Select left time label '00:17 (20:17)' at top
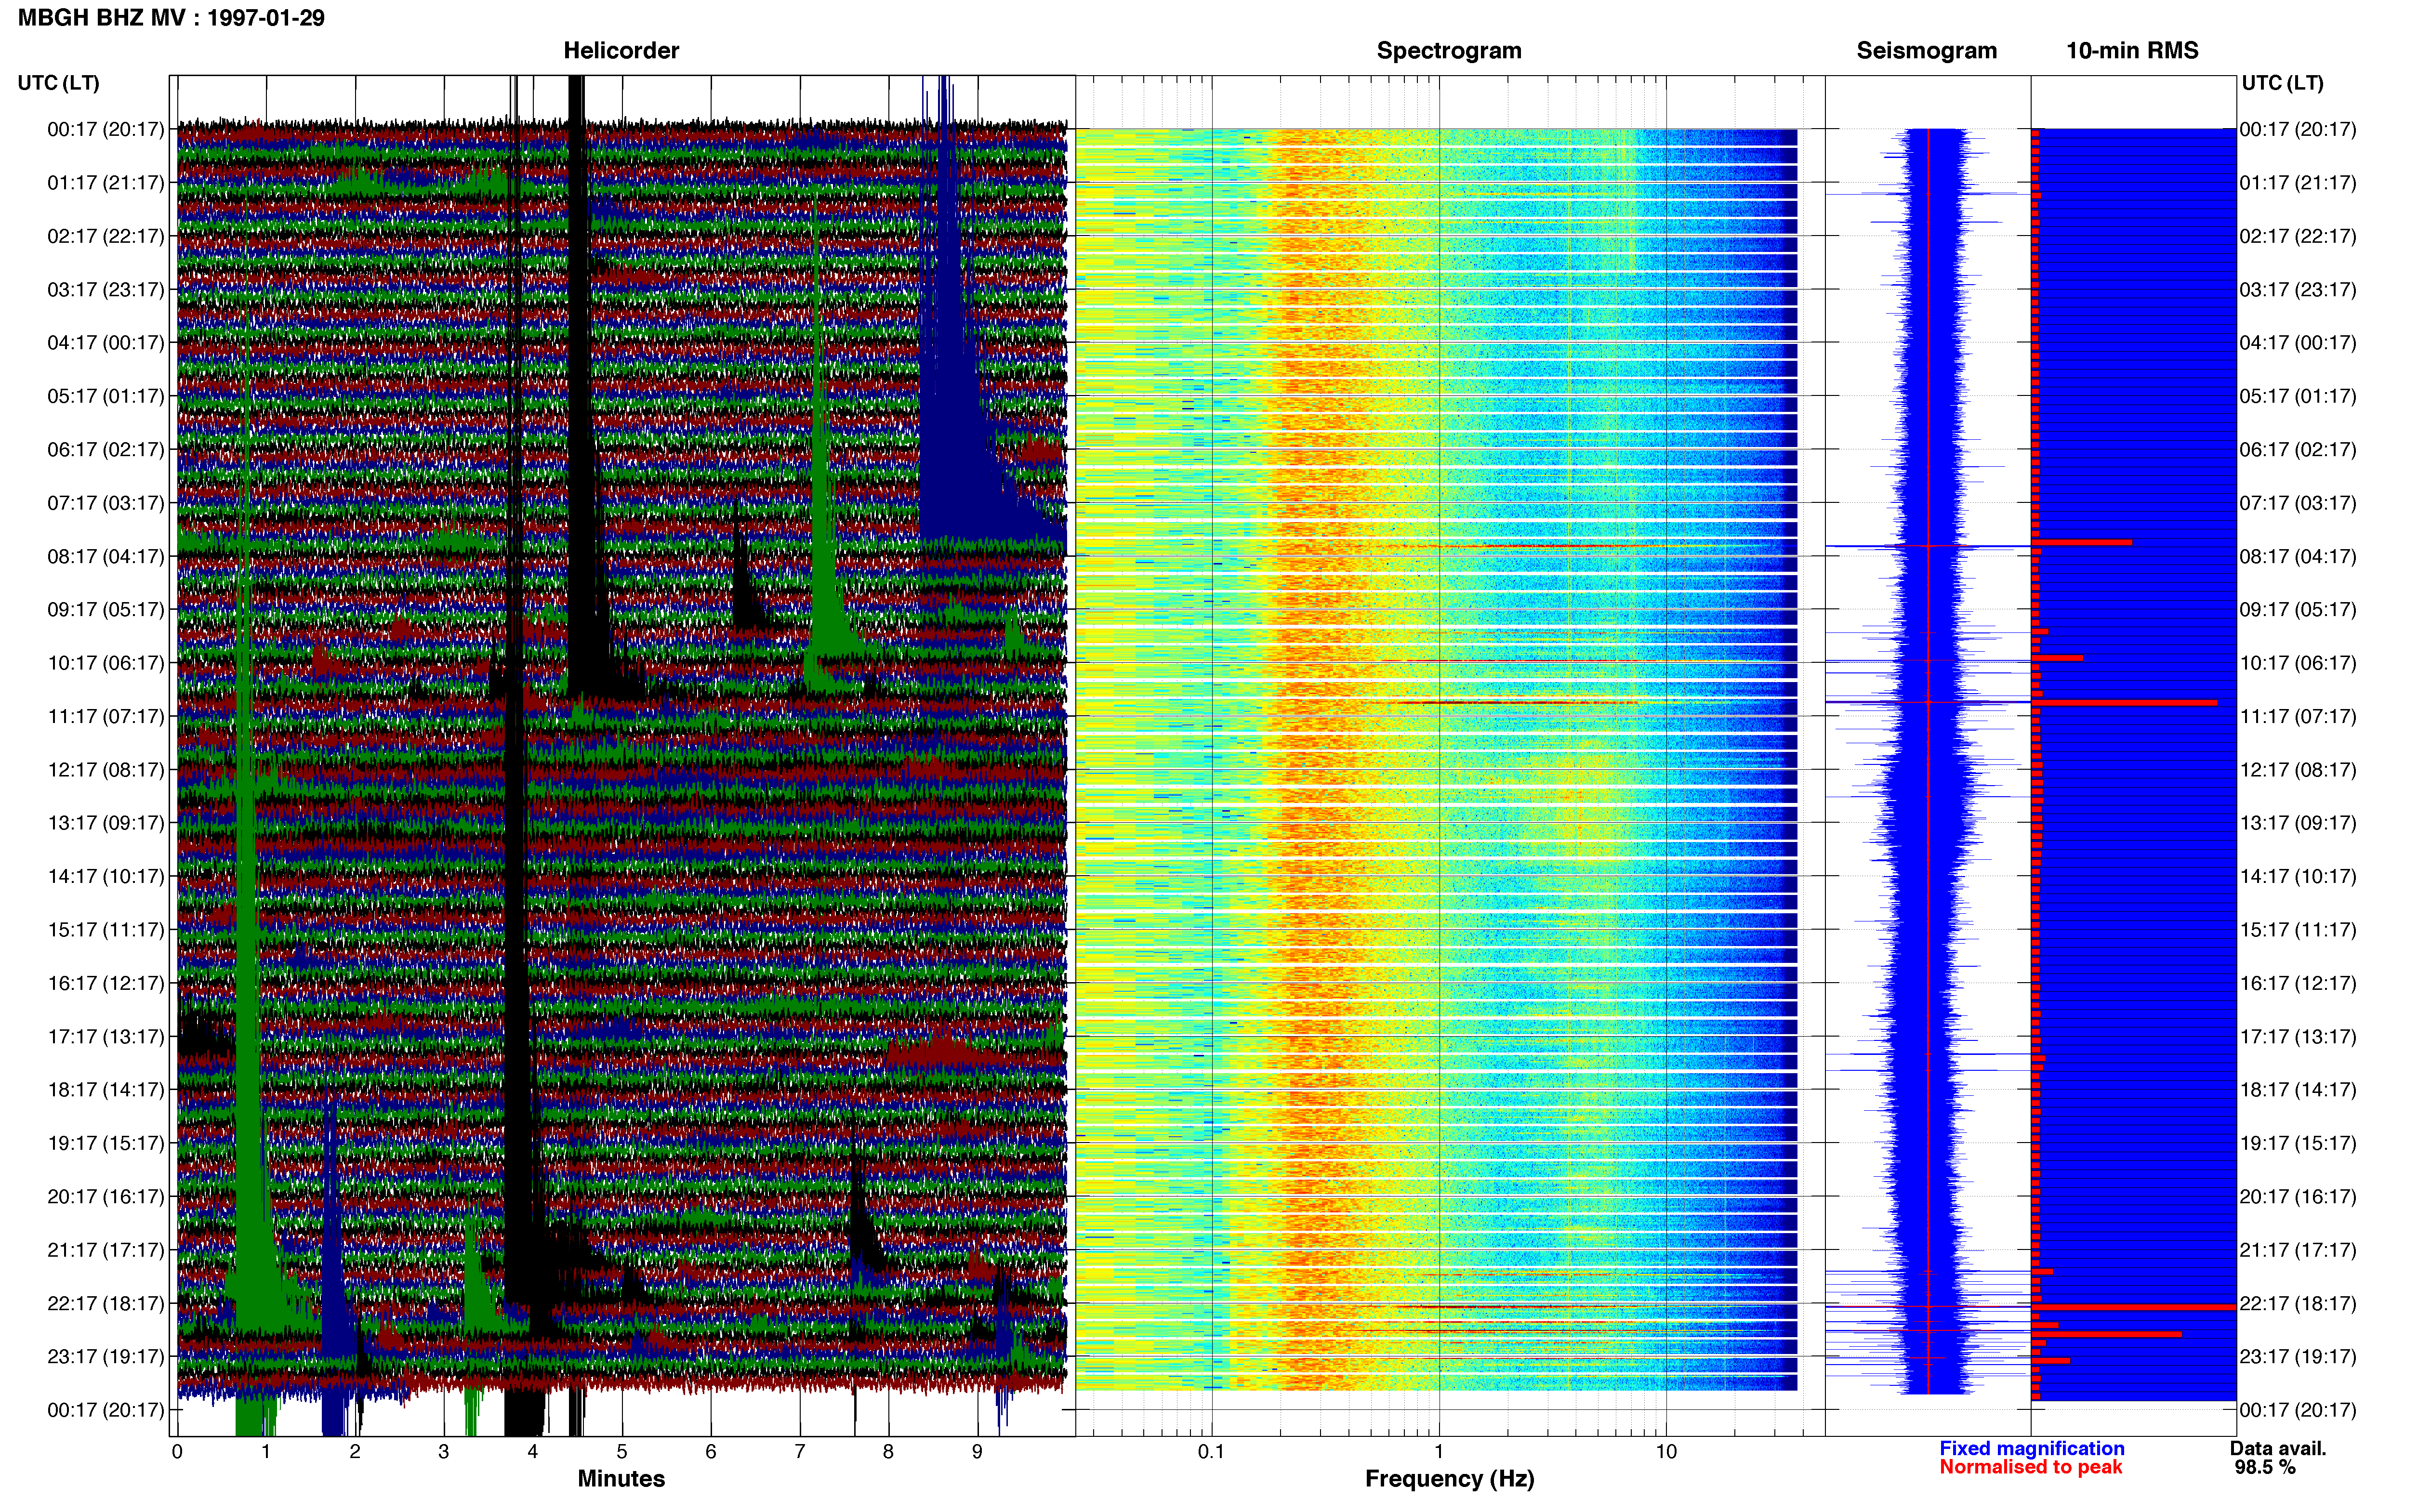The image size is (2418, 1512). click(106, 129)
